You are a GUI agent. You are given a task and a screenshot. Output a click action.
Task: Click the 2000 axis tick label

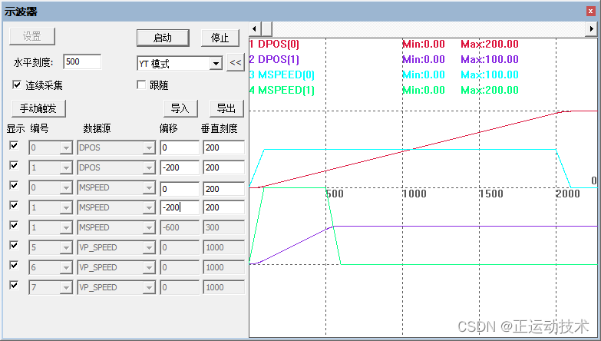click(568, 194)
